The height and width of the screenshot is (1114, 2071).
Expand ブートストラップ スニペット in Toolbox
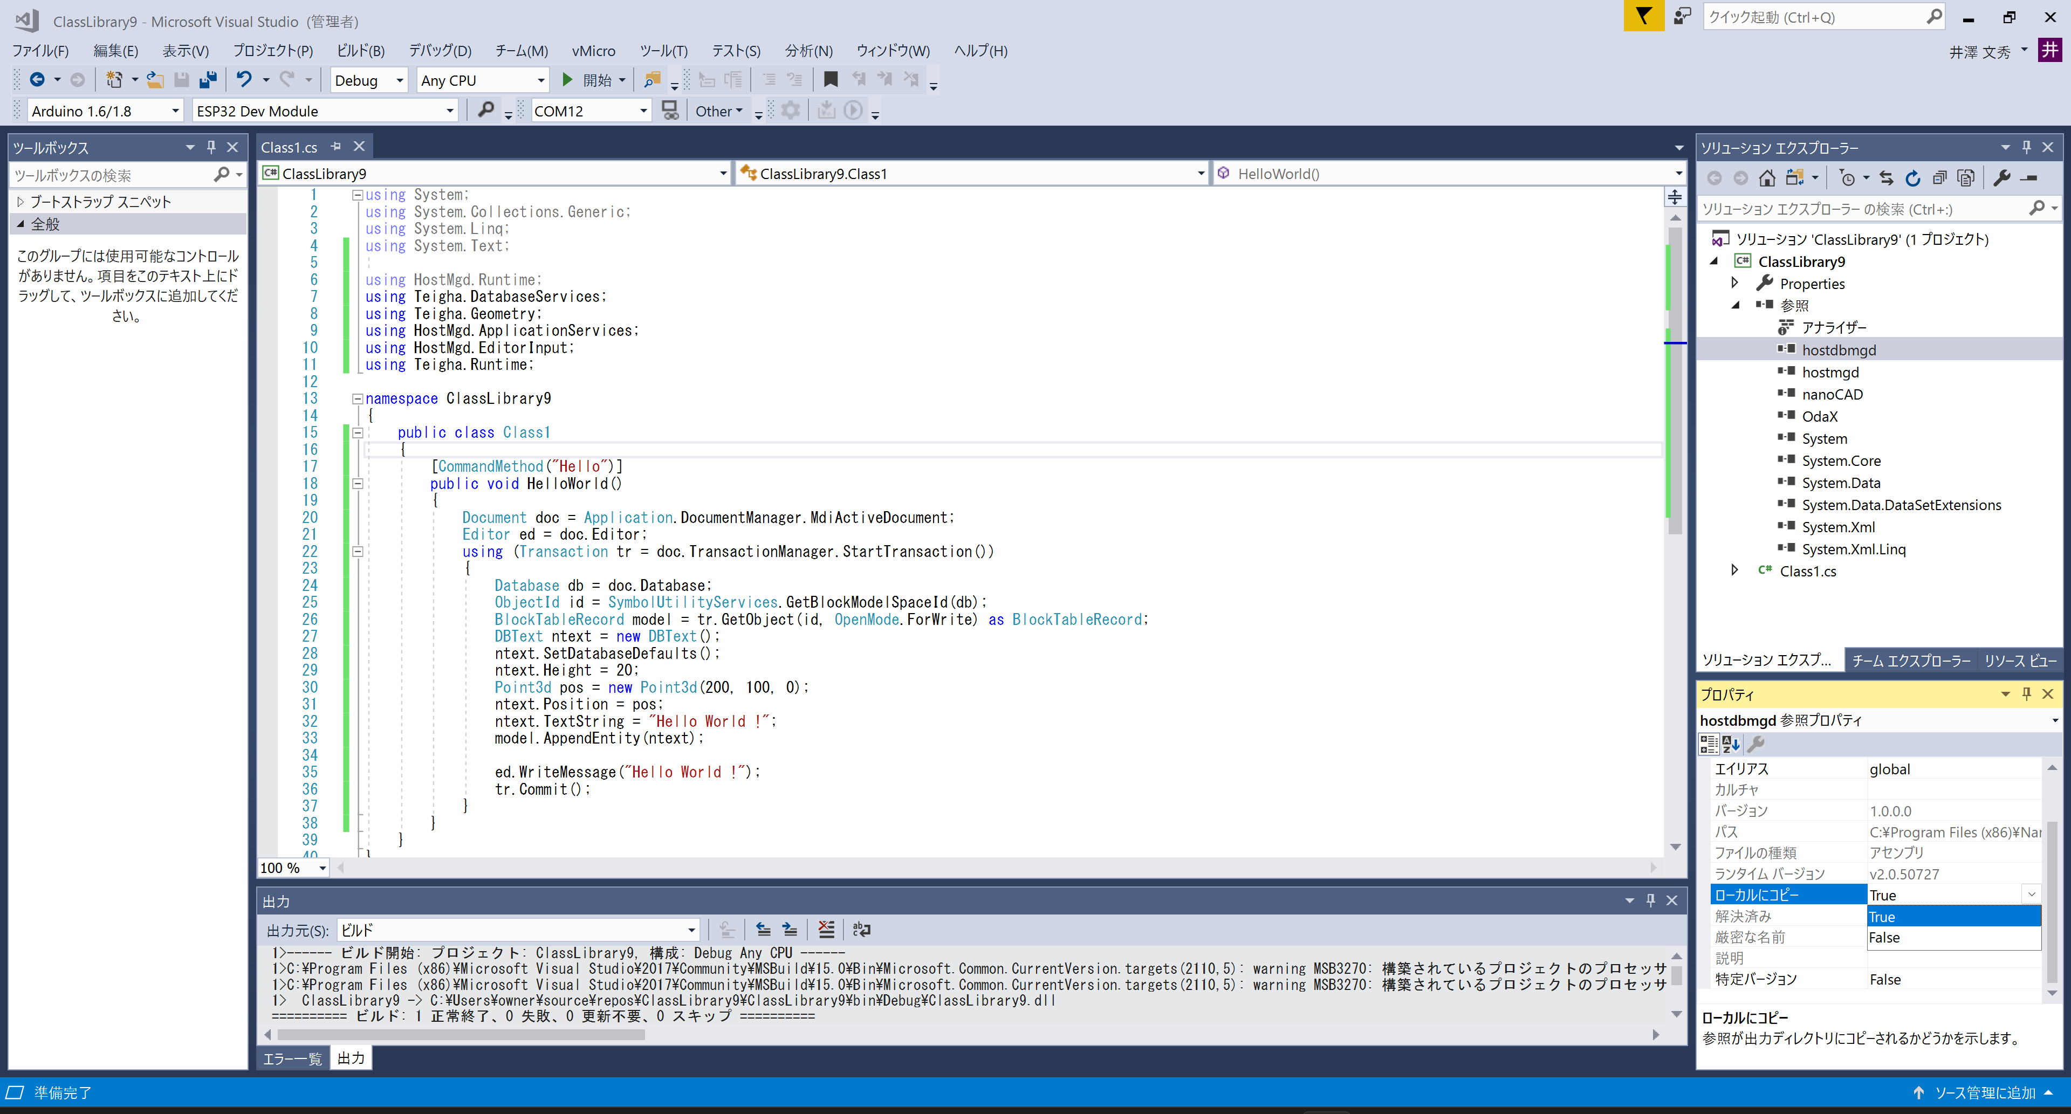tap(21, 201)
